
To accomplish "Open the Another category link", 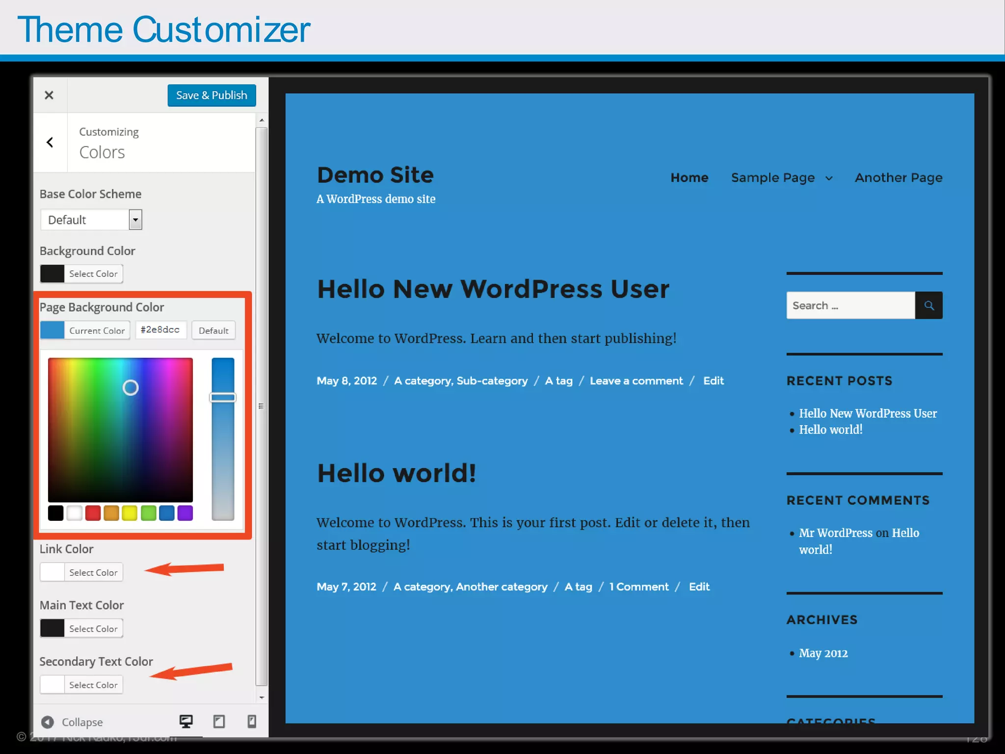I will coord(502,587).
